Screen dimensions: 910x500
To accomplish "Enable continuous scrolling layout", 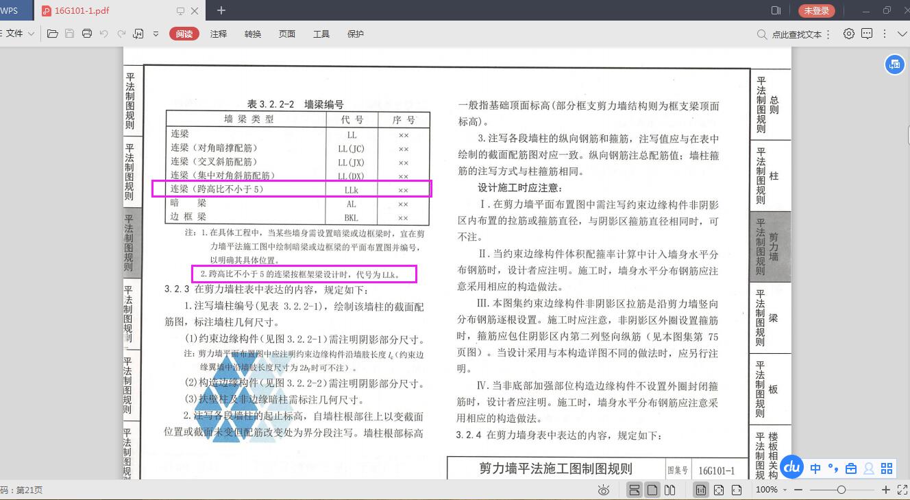I will point(635,490).
